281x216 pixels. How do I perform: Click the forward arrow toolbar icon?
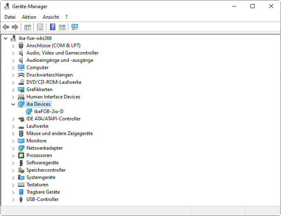(15, 27)
